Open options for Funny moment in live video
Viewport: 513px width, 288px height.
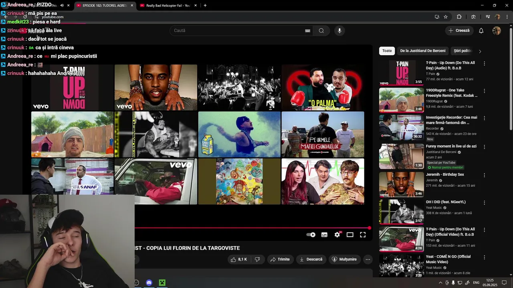pos(484,147)
